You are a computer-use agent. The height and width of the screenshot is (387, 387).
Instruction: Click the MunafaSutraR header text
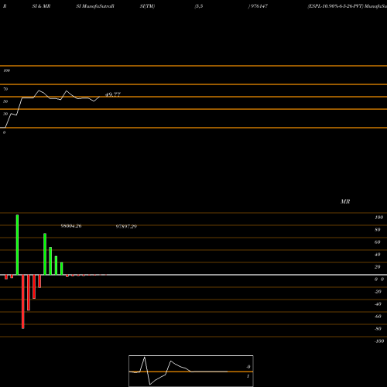(98, 6)
